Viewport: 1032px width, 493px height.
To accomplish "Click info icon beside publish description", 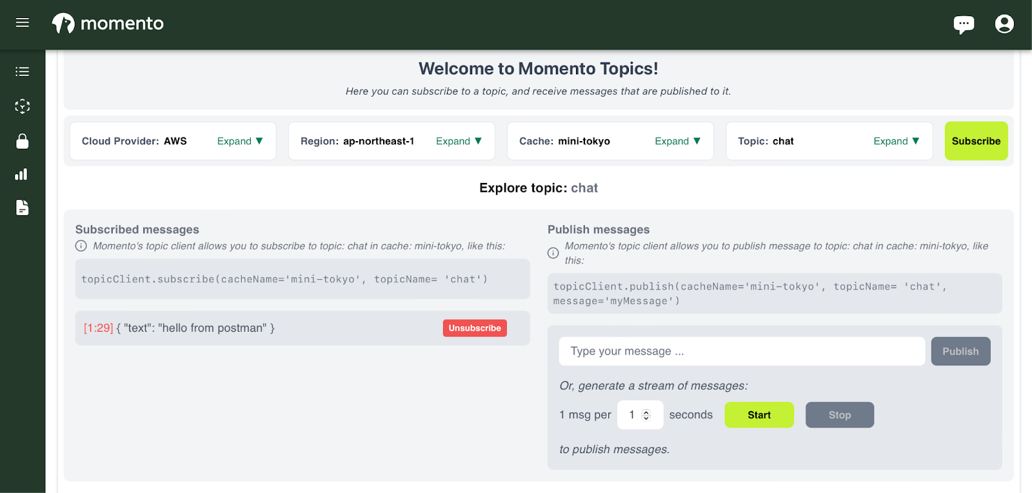I will pos(553,253).
